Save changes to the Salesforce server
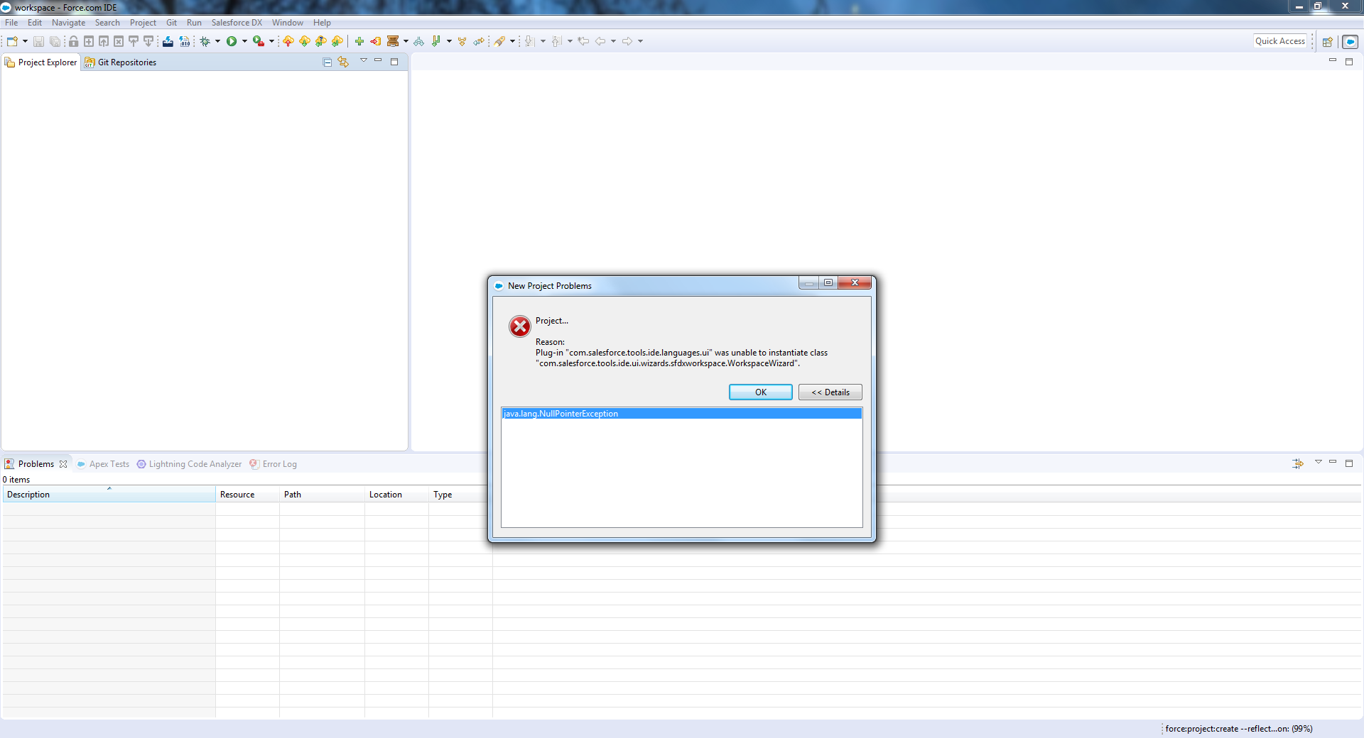The height and width of the screenshot is (738, 1364). tap(288, 41)
